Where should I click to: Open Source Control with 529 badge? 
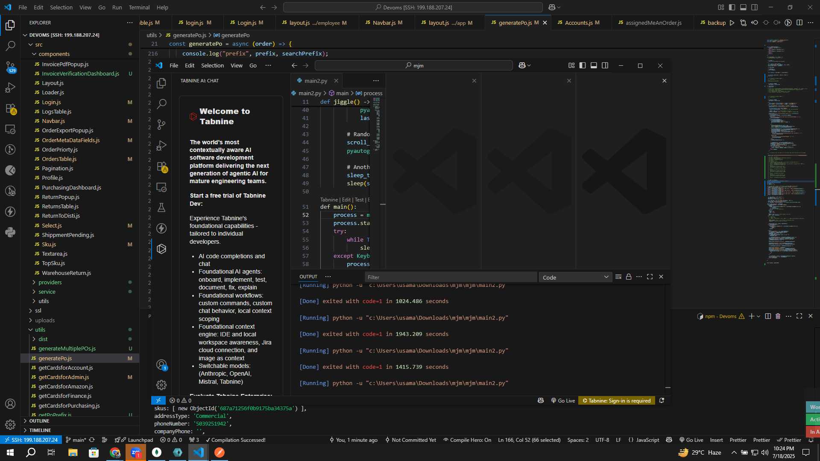pos(10,67)
